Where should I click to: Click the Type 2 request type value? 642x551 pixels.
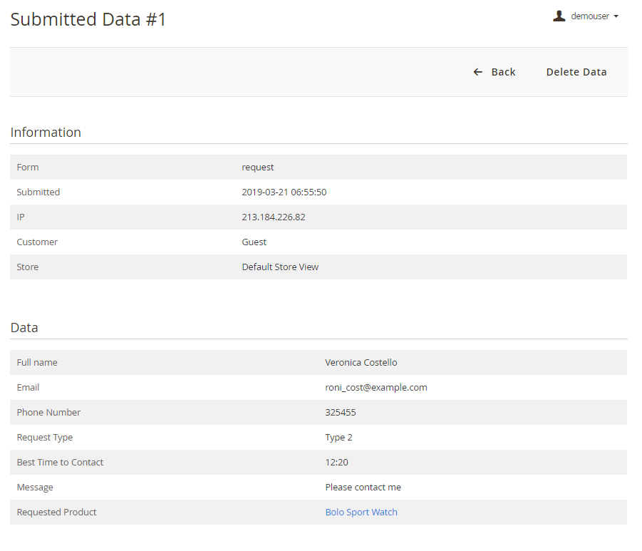coord(338,437)
